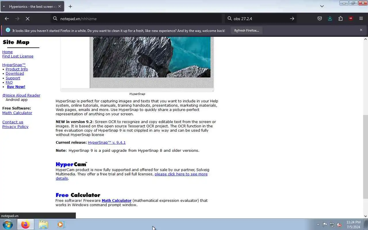Open the Extensions puzzle icon
The width and height of the screenshot is (368, 230).
340,19
